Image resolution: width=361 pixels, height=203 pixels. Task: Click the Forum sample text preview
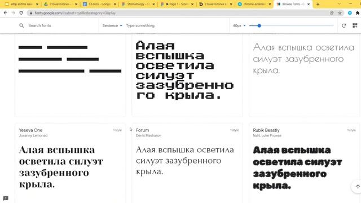tap(185, 161)
